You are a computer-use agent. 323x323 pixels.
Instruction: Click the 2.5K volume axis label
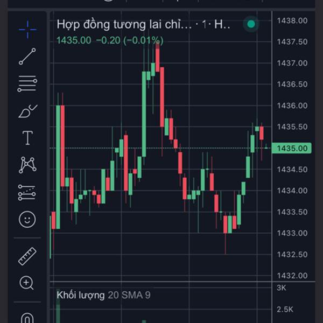pos(285,309)
